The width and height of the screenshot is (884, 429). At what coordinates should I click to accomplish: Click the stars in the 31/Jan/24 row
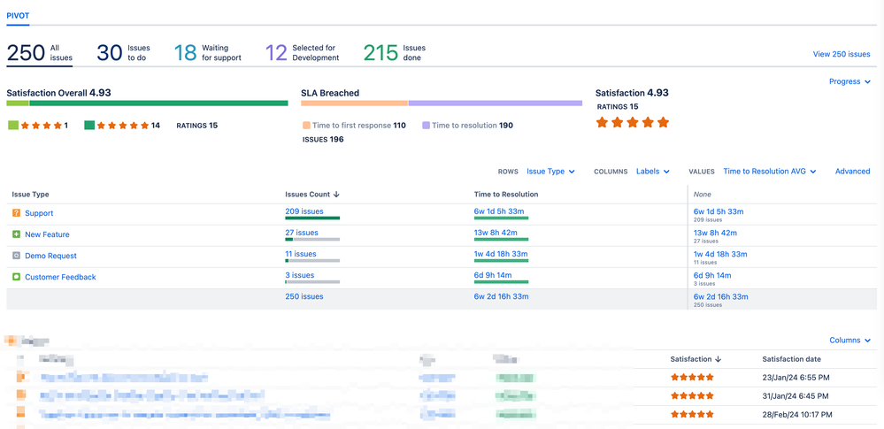[692, 395]
